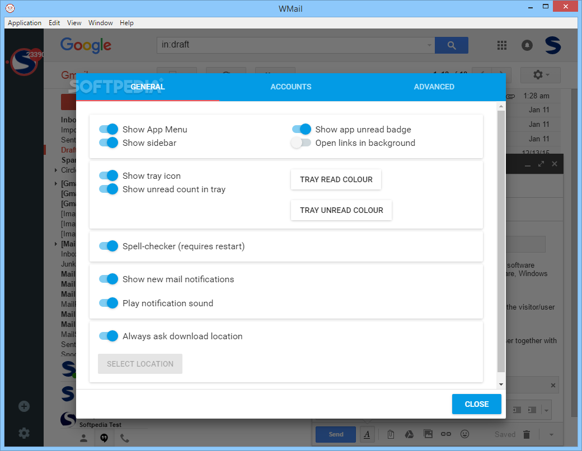The height and width of the screenshot is (451, 582).
Task: Enable Open links in background
Action: (301, 143)
